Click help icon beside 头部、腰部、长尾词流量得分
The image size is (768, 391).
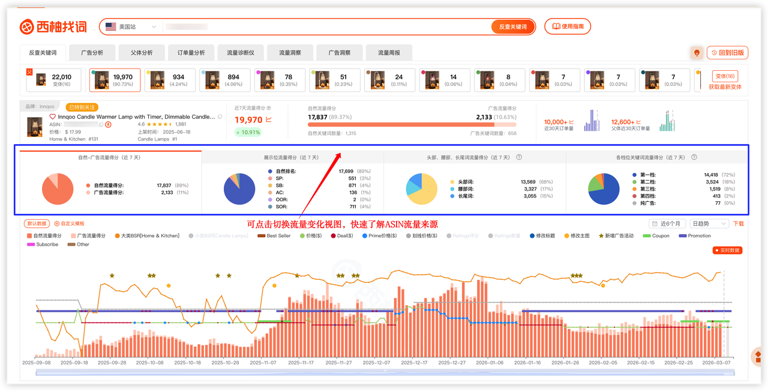[x=519, y=157]
